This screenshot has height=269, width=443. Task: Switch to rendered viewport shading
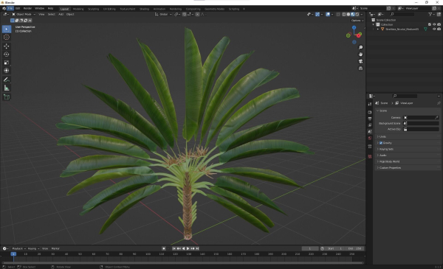357,15
